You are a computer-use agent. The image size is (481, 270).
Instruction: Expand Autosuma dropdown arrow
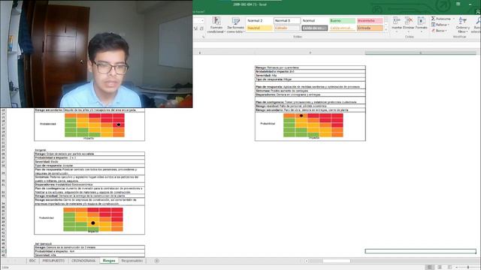454,19
